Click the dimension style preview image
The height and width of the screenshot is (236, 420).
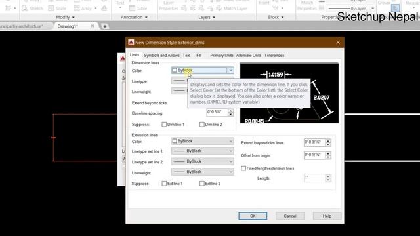(x=289, y=93)
